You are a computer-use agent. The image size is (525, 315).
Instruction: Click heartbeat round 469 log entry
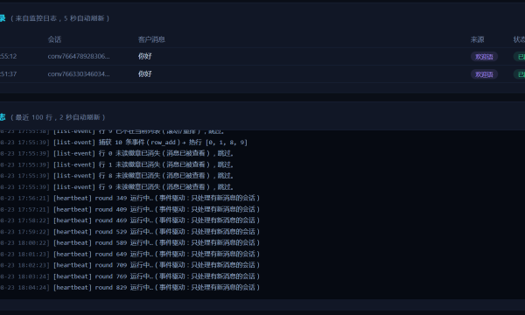129,220
